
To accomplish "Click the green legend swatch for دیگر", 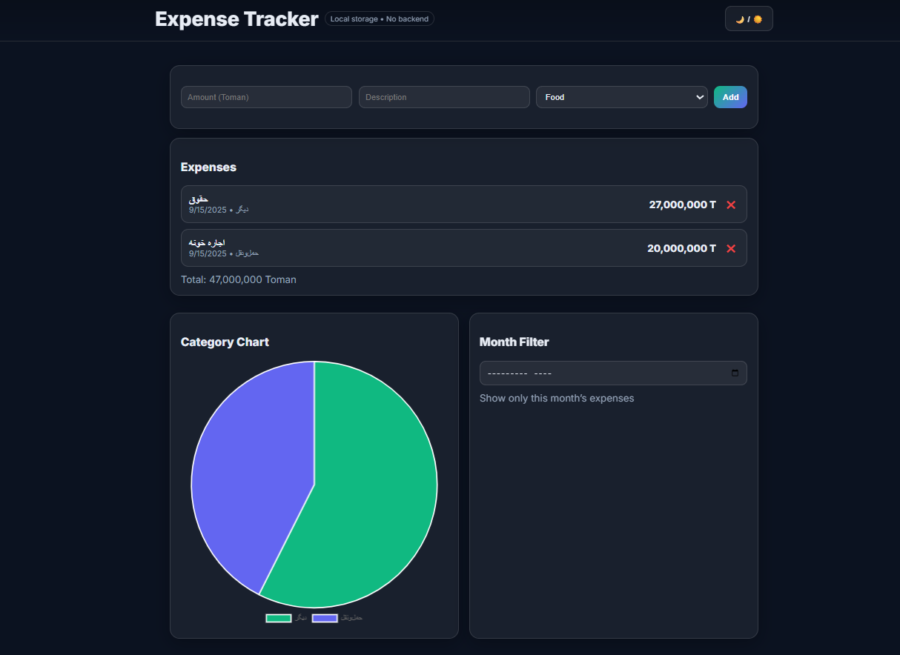I will pyautogui.click(x=278, y=617).
